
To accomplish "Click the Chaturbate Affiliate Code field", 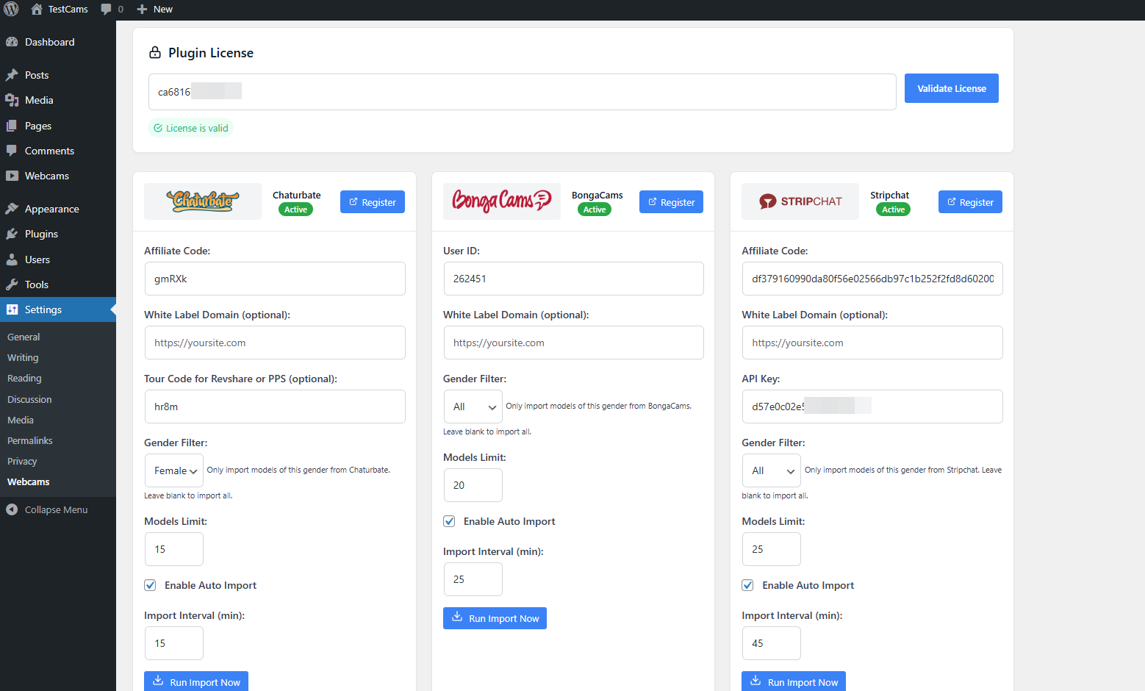I will pos(275,279).
